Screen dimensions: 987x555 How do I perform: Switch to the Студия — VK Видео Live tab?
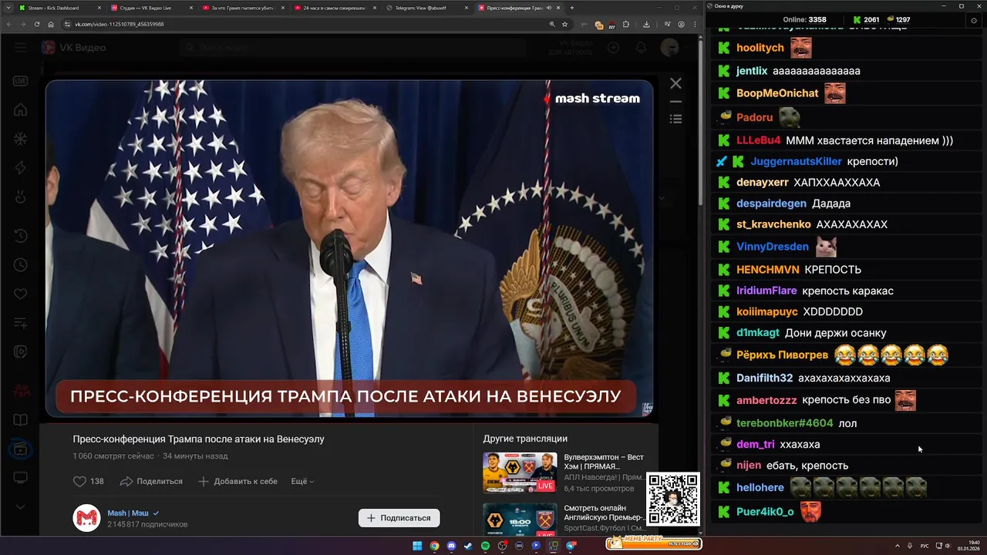click(x=150, y=8)
